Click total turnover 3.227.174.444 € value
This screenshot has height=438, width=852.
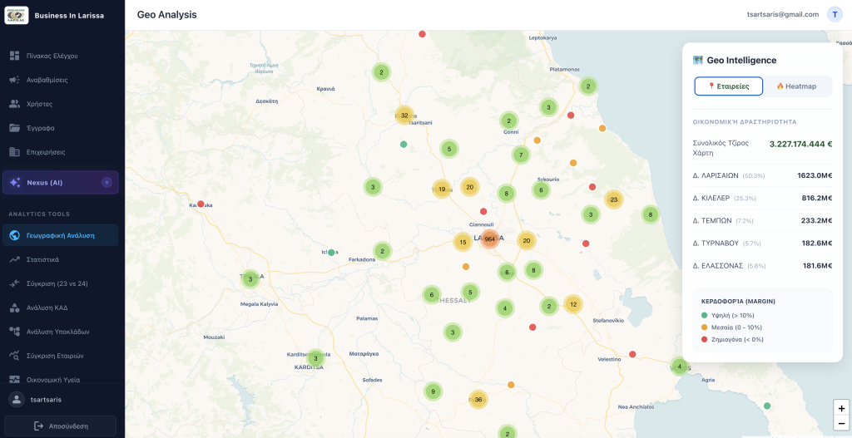coord(801,144)
